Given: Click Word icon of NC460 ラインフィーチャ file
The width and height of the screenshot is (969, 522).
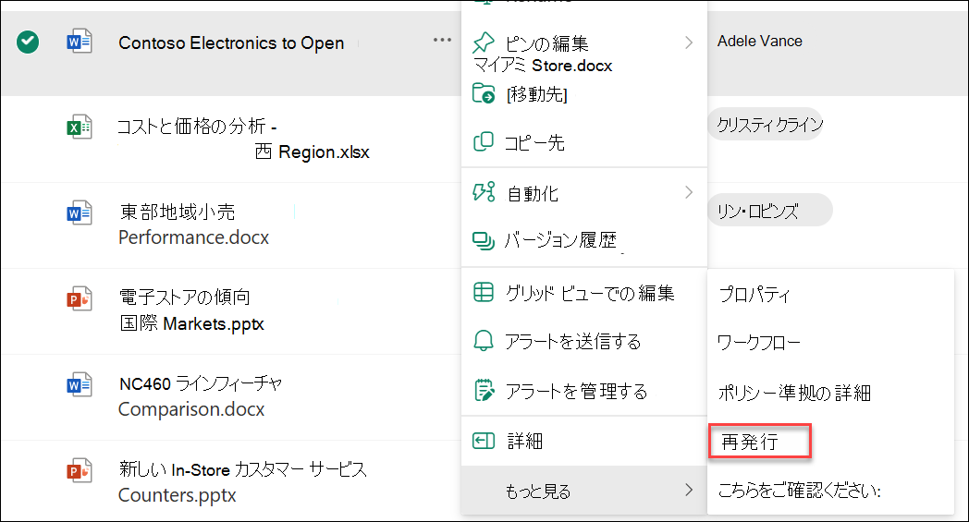Looking at the screenshot, I should [x=80, y=385].
